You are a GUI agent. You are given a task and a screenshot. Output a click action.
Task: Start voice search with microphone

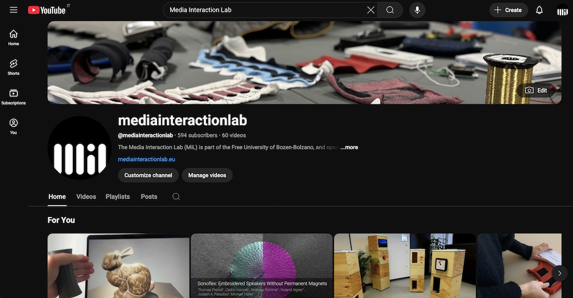tap(417, 10)
